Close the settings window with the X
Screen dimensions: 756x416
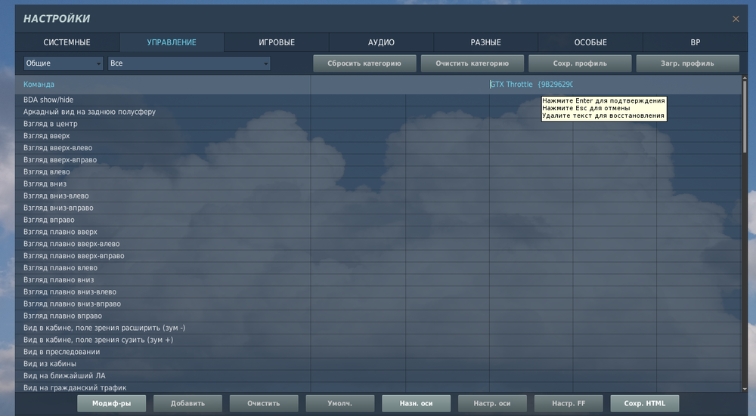point(736,19)
